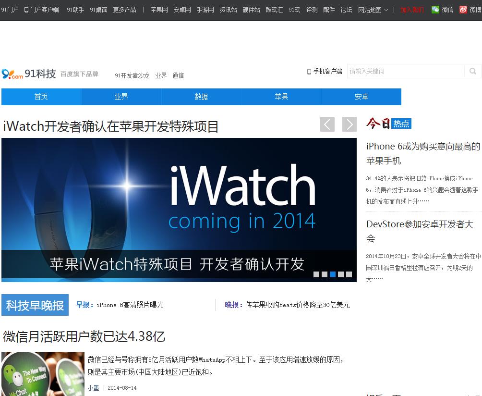Open morning report iPhone 6高清照片曝光
The image size is (482, 396).
point(130,305)
